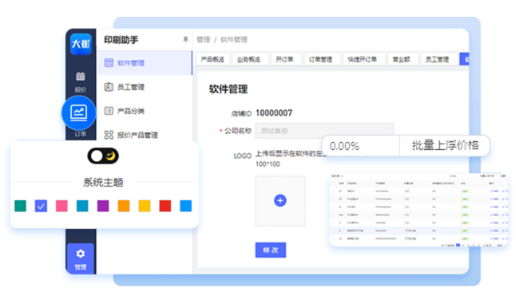The height and width of the screenshot is (303, 519).
Task: Choose the red theme color swatch
Action: click(x=165, y=206)
